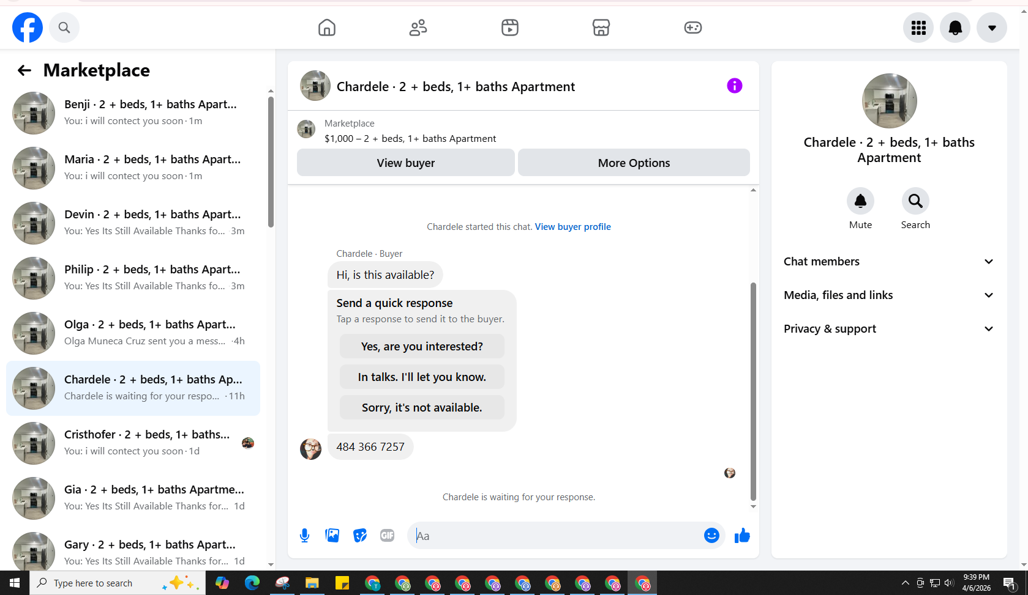Open volume control in system tray
This screenshot has height=595, width=1028.
click(949, 583)
